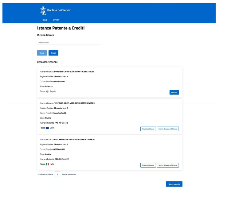The width and height of the screenshot is (227, 201).
Task: Click Visualizza istanza for PAC-XU-254-IC
Action: [x=148, y=129]
